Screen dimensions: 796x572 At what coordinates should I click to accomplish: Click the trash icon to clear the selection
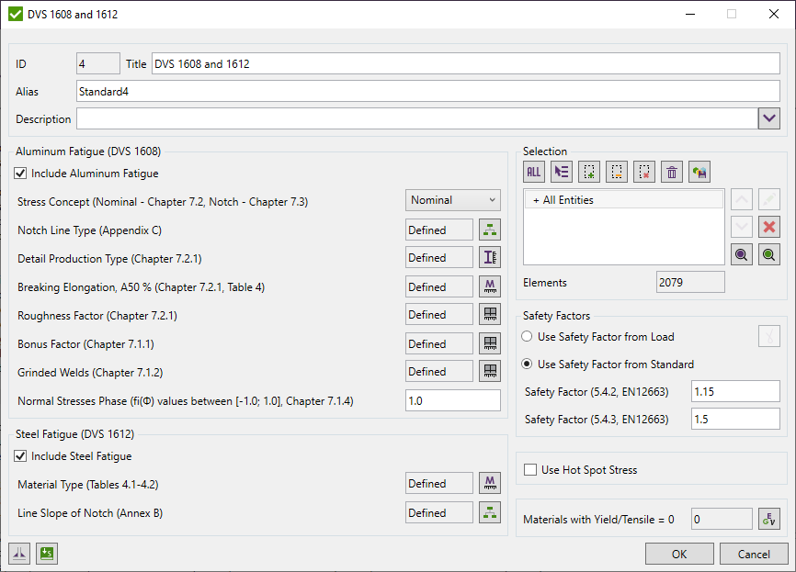671,171
